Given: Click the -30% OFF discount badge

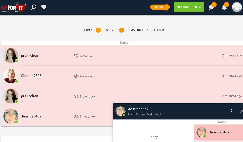Looking at the screenshot, I should click(x=159, y=7).
